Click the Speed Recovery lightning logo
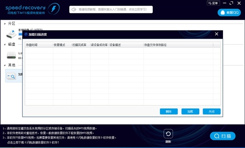245x148 pixels. (x=53, y=9)
